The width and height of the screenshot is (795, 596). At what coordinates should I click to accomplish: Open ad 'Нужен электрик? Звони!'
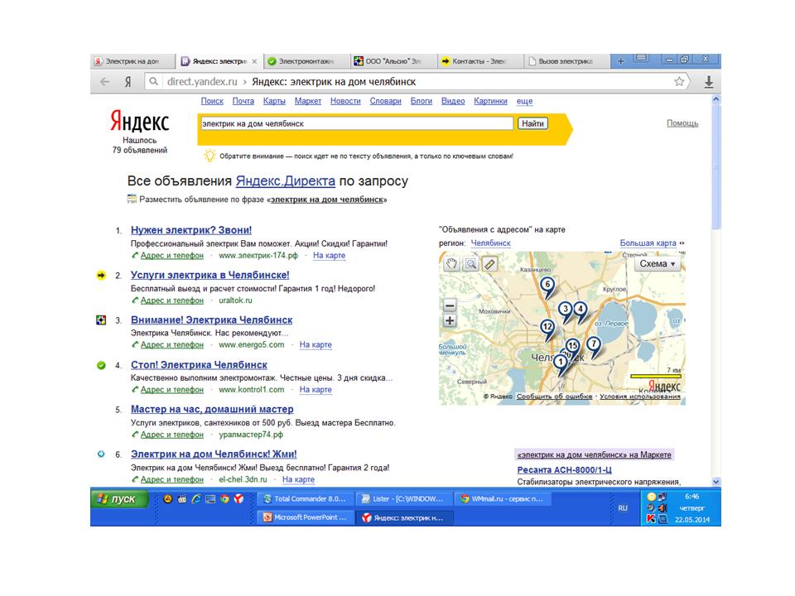click(191, 230)
